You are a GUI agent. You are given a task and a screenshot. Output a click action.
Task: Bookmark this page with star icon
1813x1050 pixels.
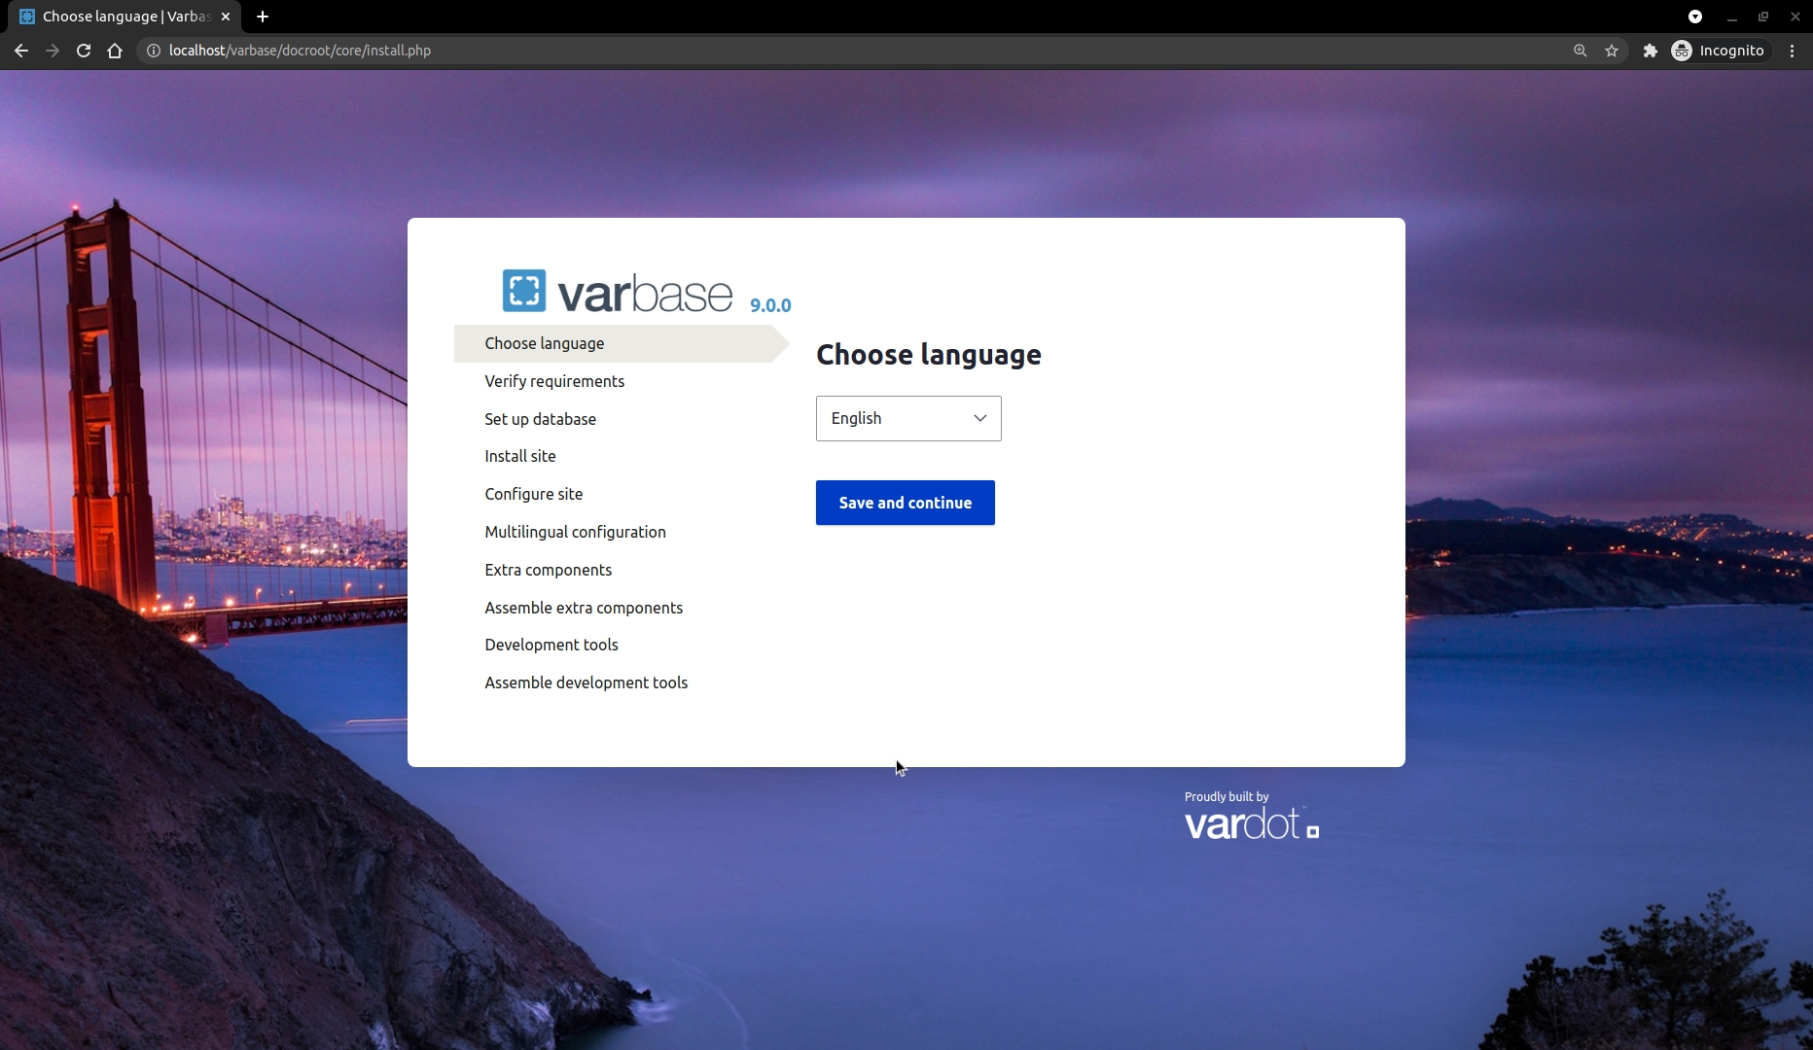point(1612,51)
